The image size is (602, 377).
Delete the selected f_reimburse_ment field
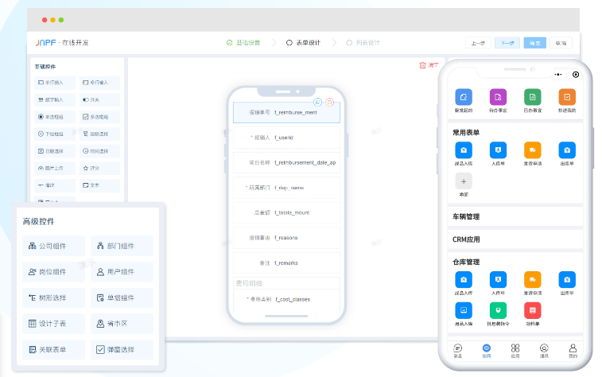(x=330, y=102)
